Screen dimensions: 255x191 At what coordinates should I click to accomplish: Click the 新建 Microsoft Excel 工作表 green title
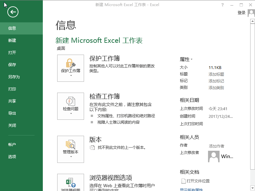pos(99,41)
